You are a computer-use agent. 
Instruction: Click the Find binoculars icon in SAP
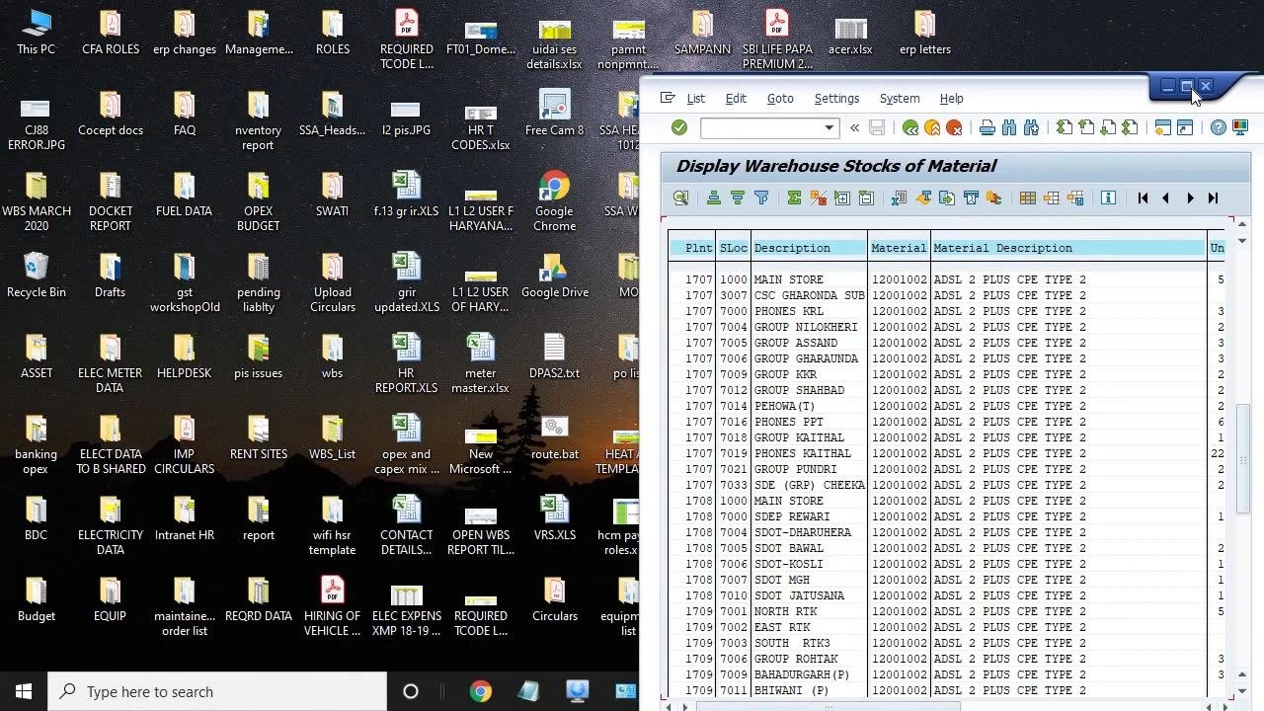click(1009, 127)
